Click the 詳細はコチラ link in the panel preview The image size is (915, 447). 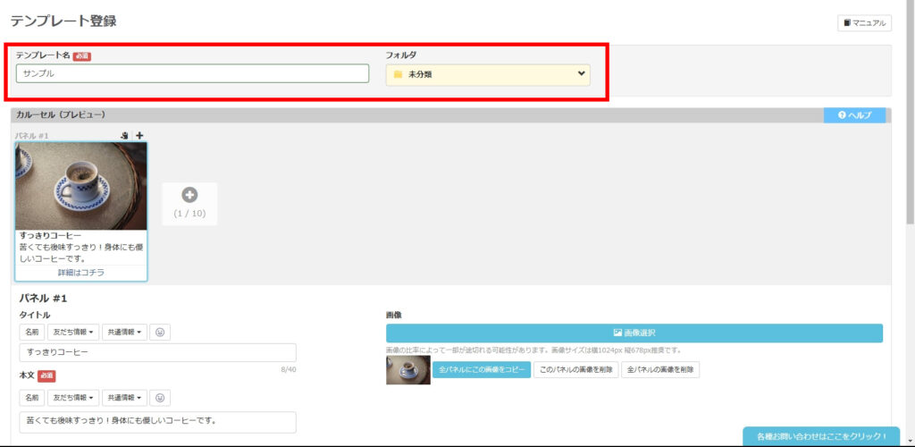point(81,273)
